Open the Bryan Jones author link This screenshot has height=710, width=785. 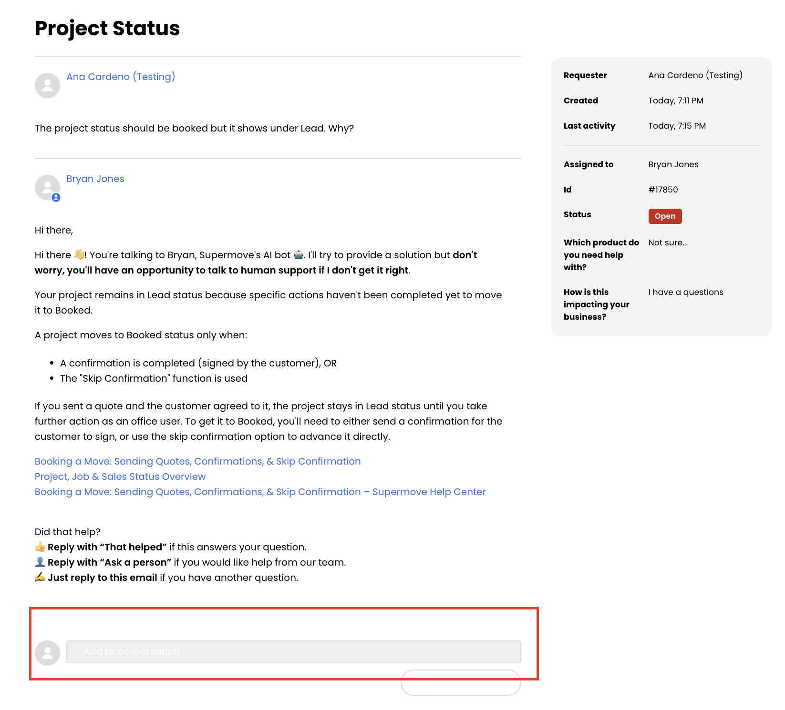[x=95, y=179]
